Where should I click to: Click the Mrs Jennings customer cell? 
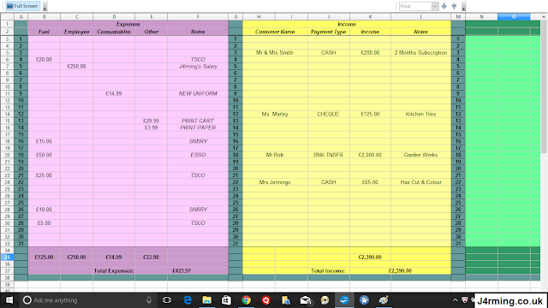(275, 182)
